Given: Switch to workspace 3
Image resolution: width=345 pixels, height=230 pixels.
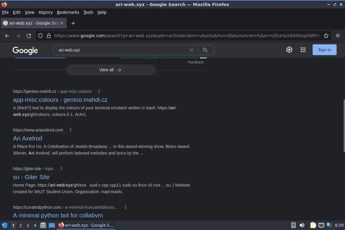Looking at the screenshot, I should (x=28, y=226).
